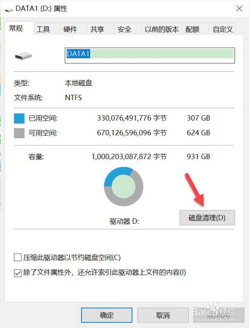Image resolution: width=249 pixels, height=328 pixels.
Task: Close the DATA1 properties dialog
Action: click(240, 8)
